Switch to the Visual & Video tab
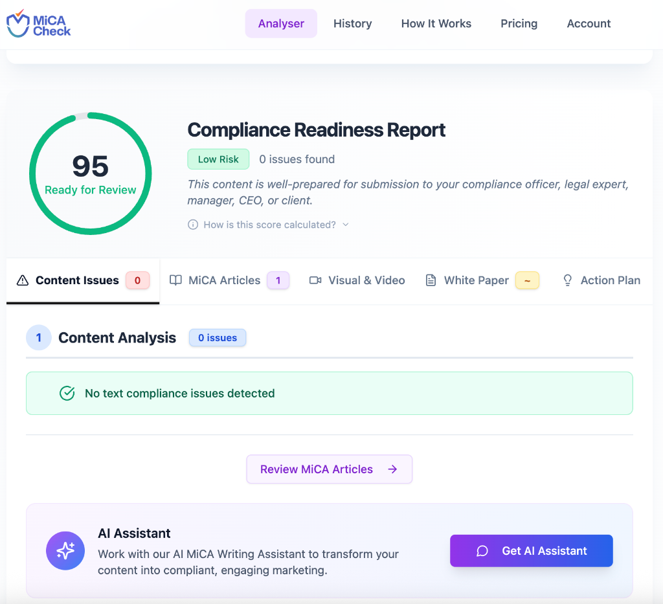Viewport: 663px width, 604px height. click(357, 280)
